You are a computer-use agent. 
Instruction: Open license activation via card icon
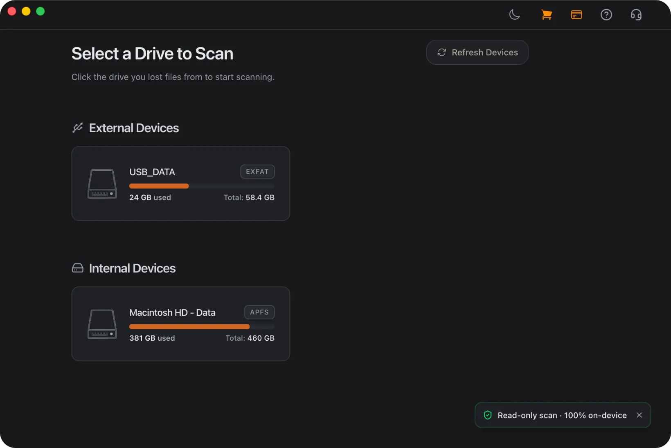pos(576,15)
